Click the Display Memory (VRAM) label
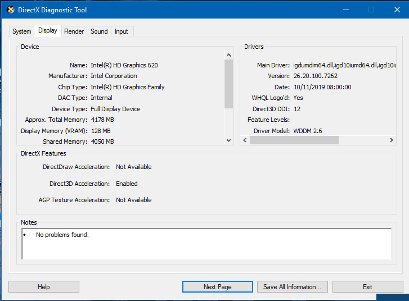 point(54,131)
